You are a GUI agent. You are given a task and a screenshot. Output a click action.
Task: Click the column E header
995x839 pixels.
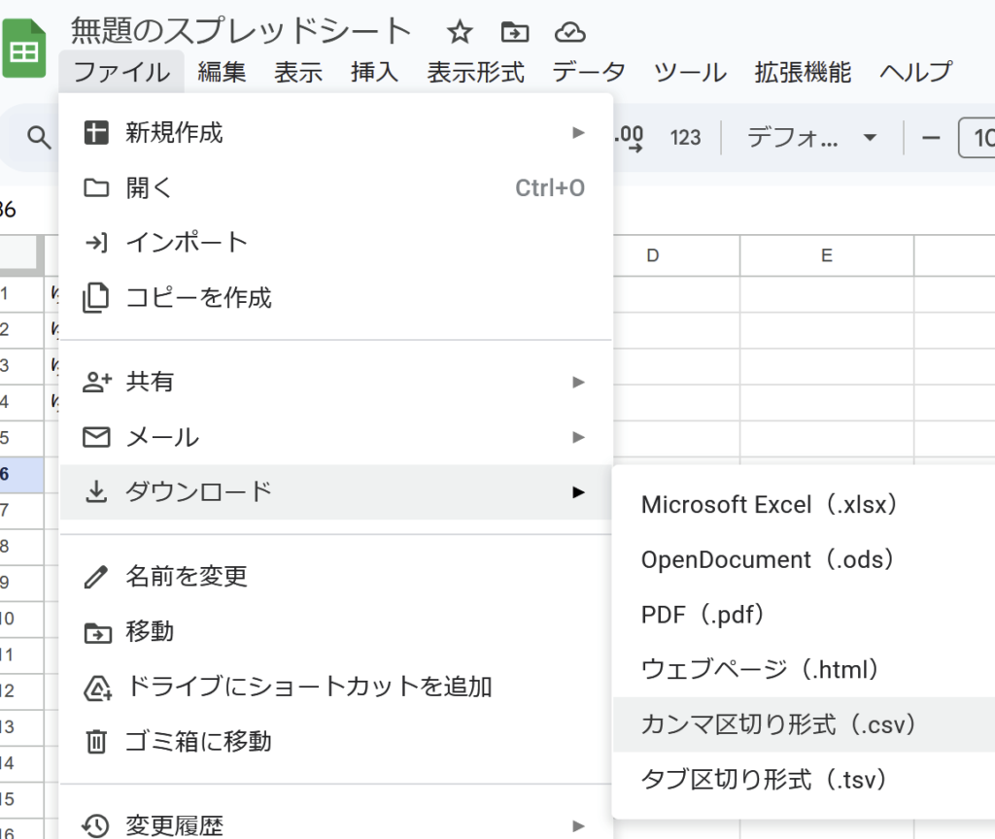click(x=826, y=255)
